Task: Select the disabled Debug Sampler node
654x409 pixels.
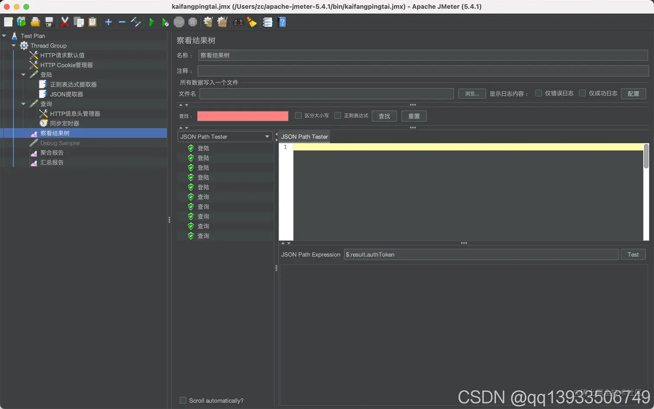Action: [x=60, y=143]
